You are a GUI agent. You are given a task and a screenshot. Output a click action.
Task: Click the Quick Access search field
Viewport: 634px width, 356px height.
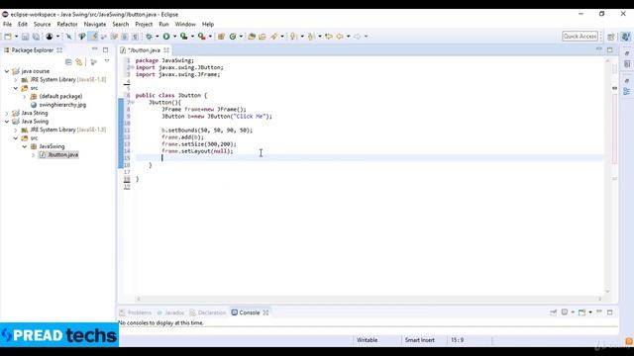tap(580, 37)
